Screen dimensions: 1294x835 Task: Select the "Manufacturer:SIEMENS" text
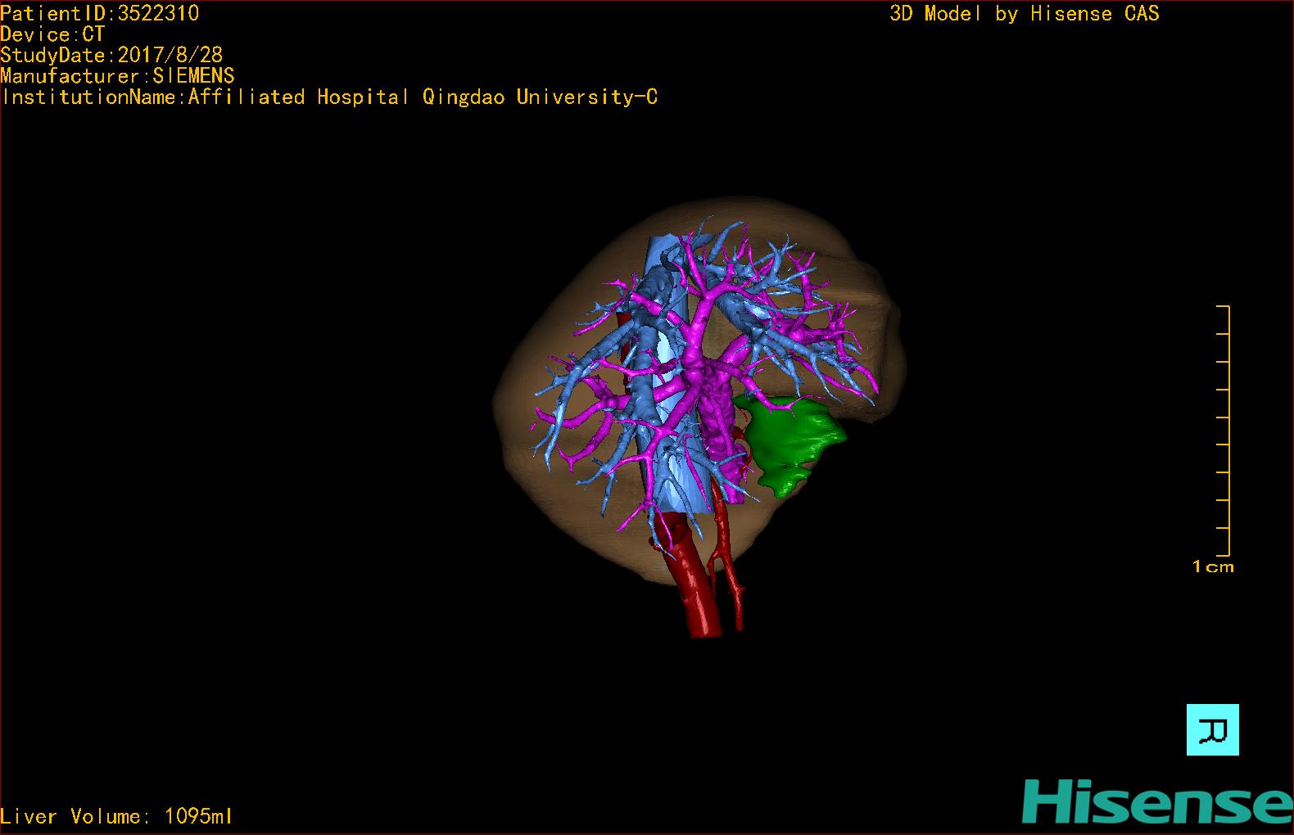[118, 76]
